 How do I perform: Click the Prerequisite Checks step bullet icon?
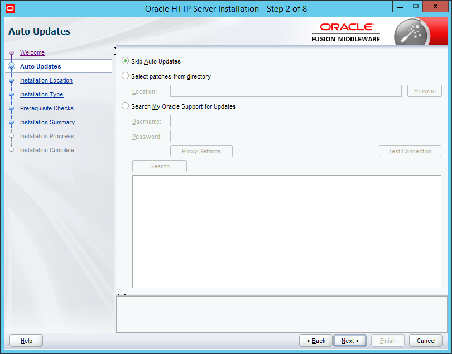coord(11,109)
